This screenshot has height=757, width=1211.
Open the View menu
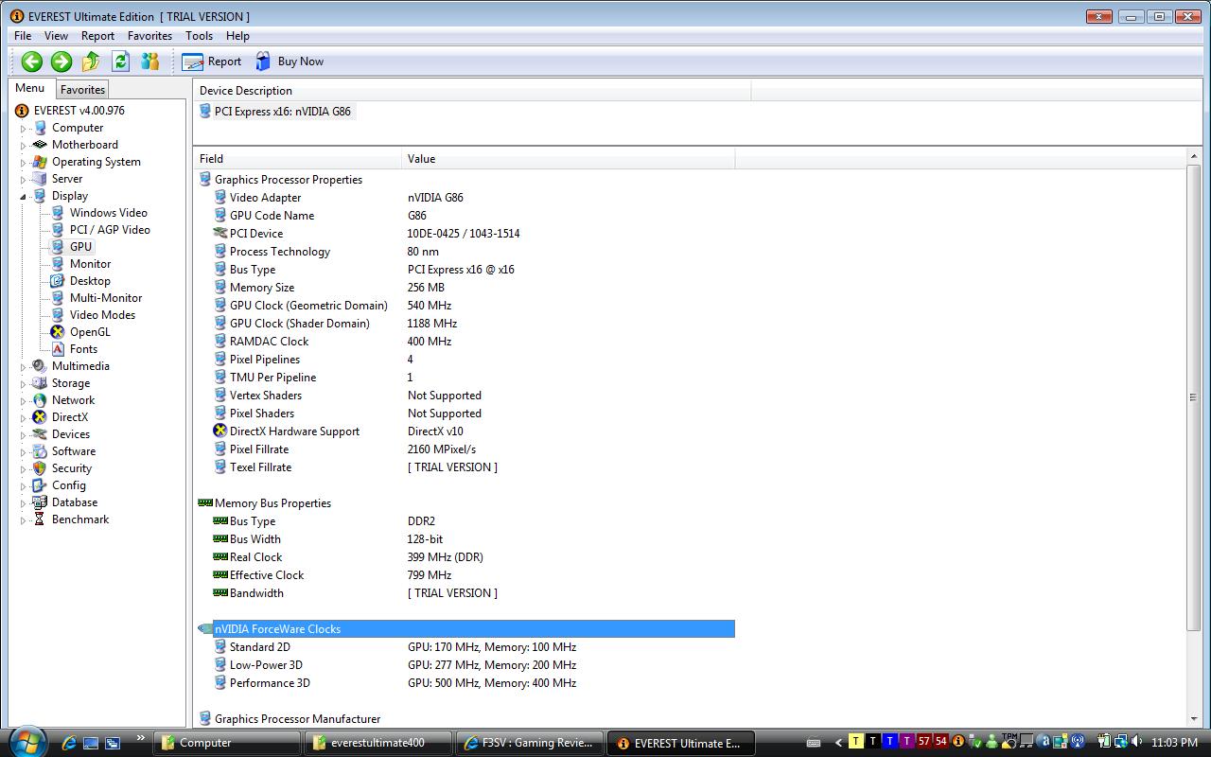tap(56, 36)
